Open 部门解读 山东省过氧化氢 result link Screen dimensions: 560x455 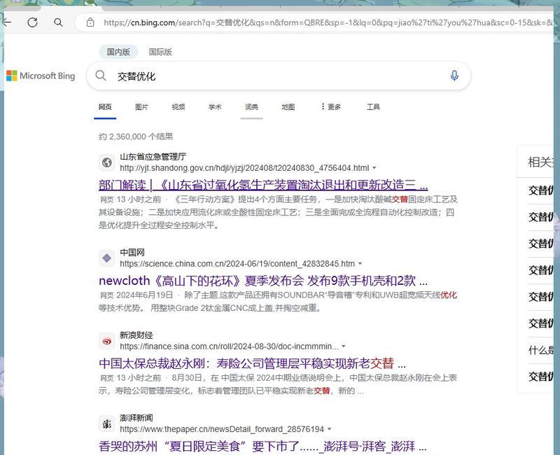(x=263, y=185)
